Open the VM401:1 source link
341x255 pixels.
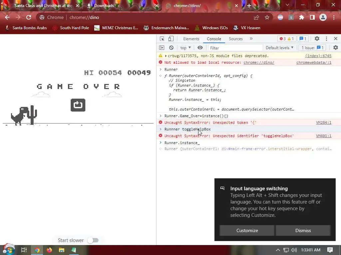click(x=324, y=136)
